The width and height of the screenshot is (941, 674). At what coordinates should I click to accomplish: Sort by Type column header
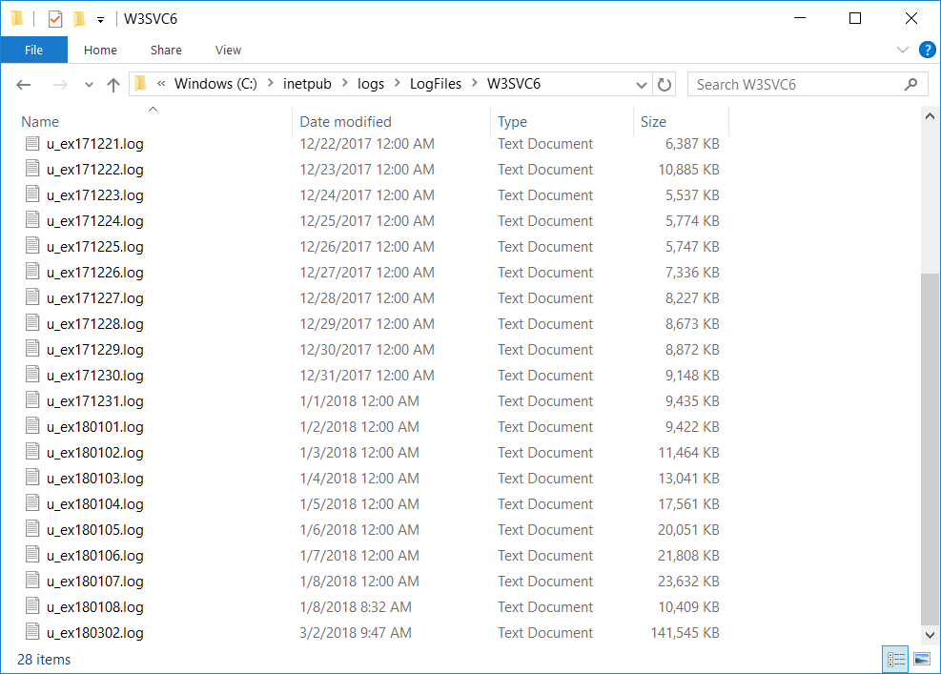(513, 122)
